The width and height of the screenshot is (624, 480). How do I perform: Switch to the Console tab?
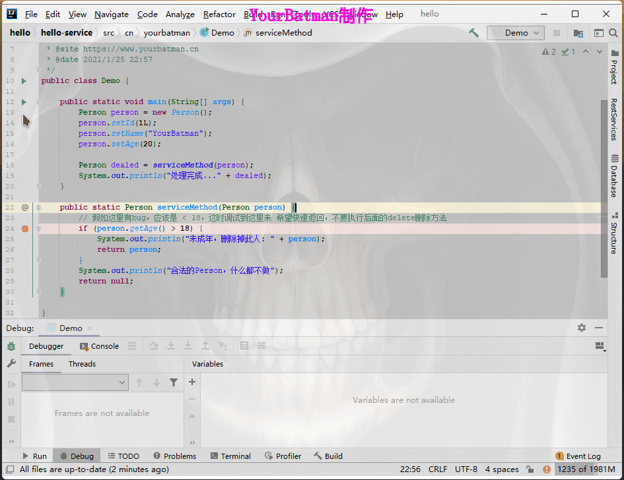(x=99, y=346)
